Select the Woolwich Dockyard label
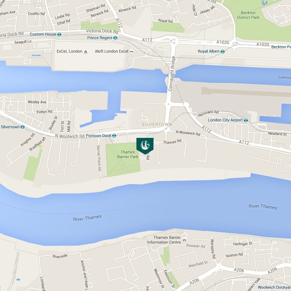Screen dimensions: 291x291 274,287
